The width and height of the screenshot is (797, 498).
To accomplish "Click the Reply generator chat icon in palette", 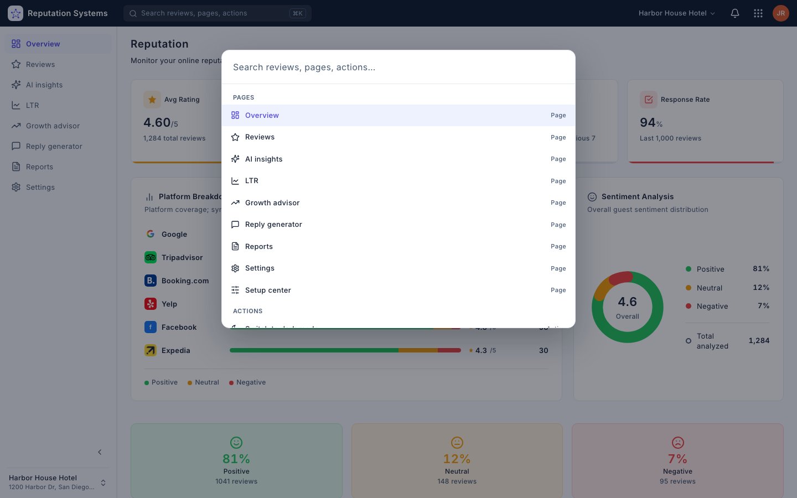I will [235, 225].
